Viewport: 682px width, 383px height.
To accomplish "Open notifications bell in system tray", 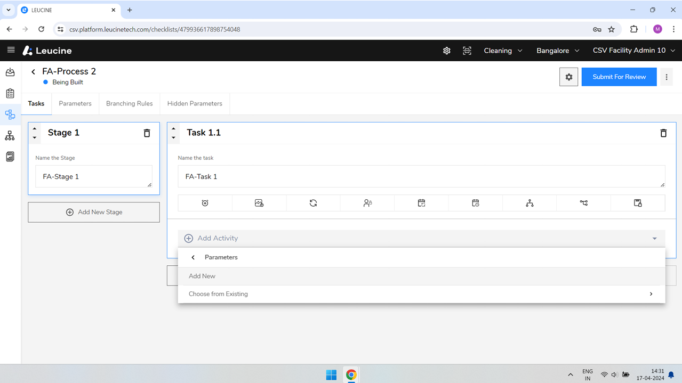I will [671, 375].
